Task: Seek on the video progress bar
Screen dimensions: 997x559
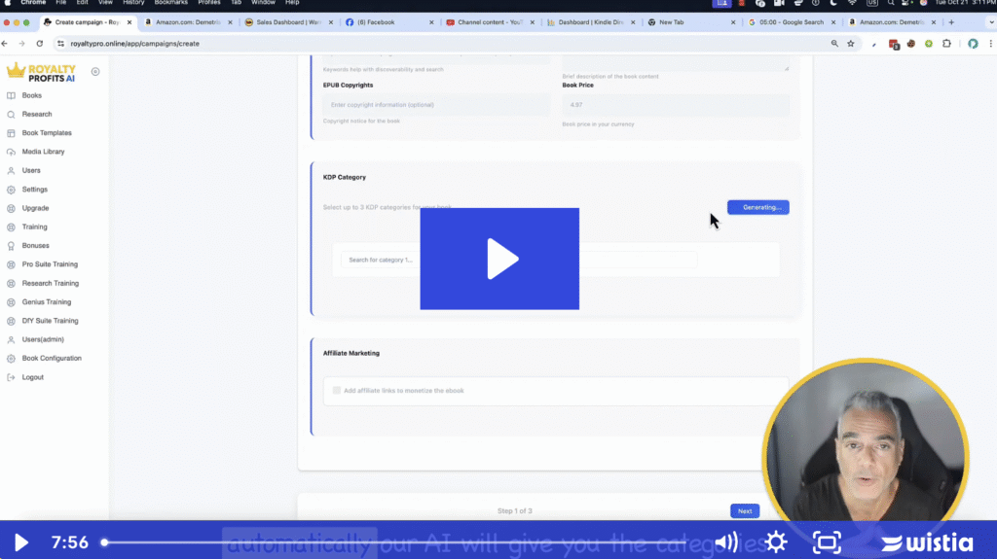Action: coord(389,542)
